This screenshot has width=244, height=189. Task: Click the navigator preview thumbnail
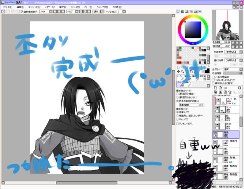[227, 25]
